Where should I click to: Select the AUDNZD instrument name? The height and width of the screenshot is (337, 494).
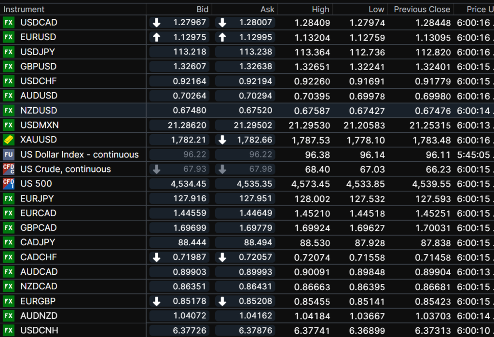coord(39,316)
